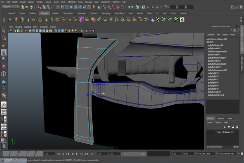Click the playback range slider bar

tap(134, 154)
